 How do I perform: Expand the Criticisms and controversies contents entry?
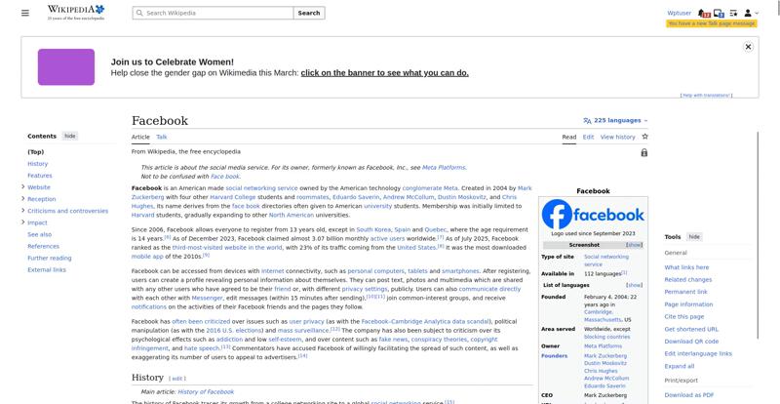coord(22,211)
